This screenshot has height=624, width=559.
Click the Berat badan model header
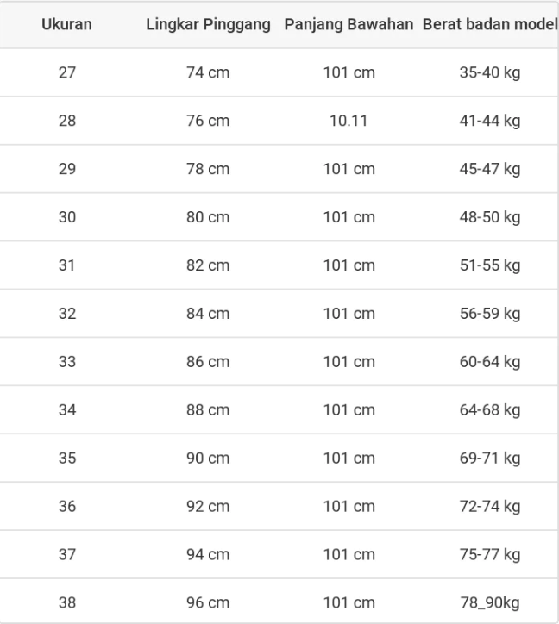pos(489,25)
